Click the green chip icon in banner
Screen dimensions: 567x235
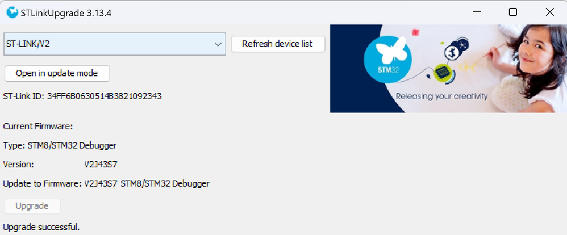(x=442, y=73)
